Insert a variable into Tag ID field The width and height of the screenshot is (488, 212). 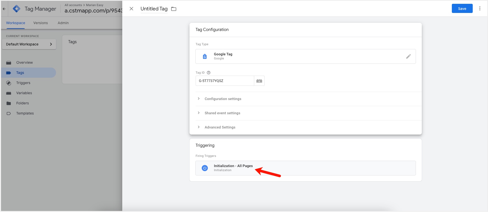259,81
